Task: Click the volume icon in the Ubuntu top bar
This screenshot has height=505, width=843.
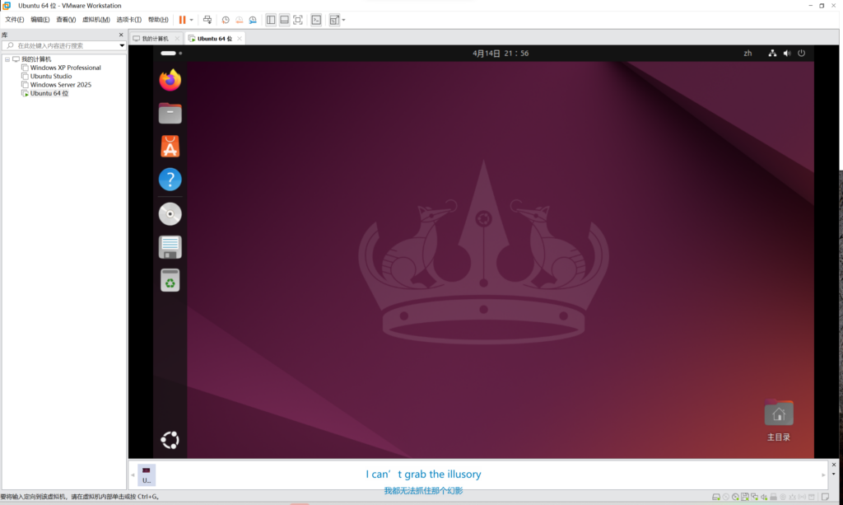Action: pos(787,54)
